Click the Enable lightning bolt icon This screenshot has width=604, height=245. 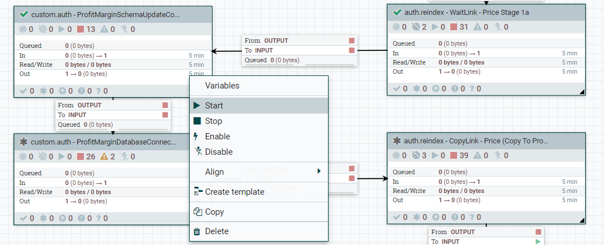(x=197, y=136)
